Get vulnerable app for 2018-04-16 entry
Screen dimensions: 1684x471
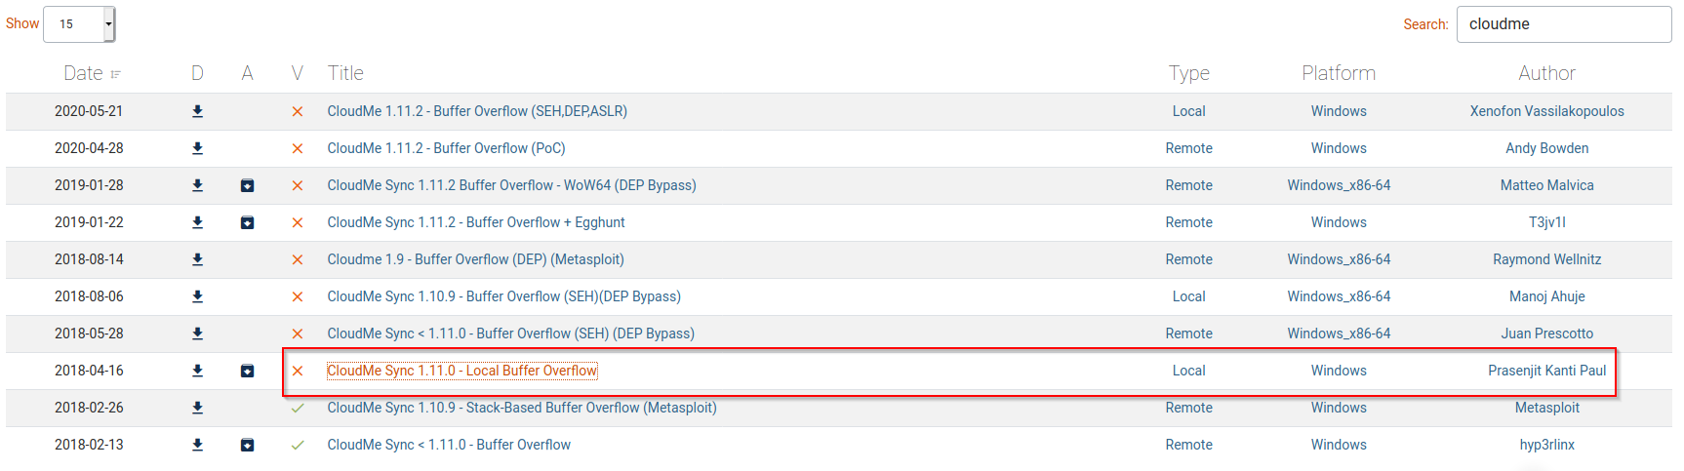pyautogui.click(x=248, y=371)
